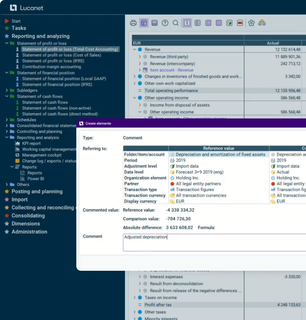Expand the Revenue (third party) row

(x=140, y=57)
